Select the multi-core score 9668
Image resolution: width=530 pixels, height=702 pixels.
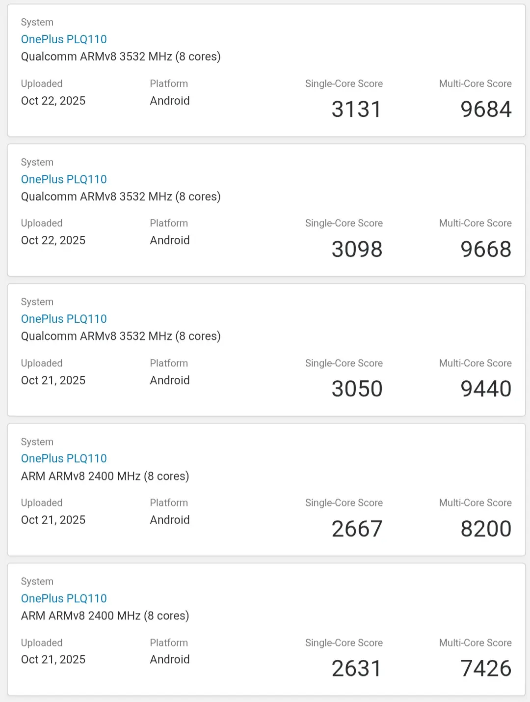[x=486, y=249]
